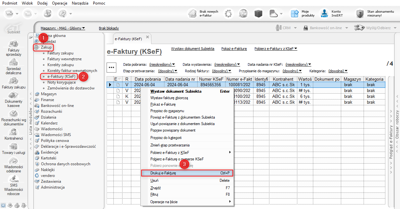Close the e-Faktury (KSeF) tab
Viewport: 400px width, 209px height.
pyautogui.click(x=147, y=37)
